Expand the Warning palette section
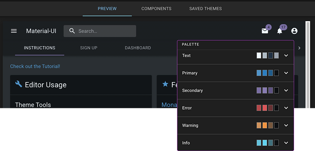The width and height of the screenshot is (315, 151). tap(286, 125)
